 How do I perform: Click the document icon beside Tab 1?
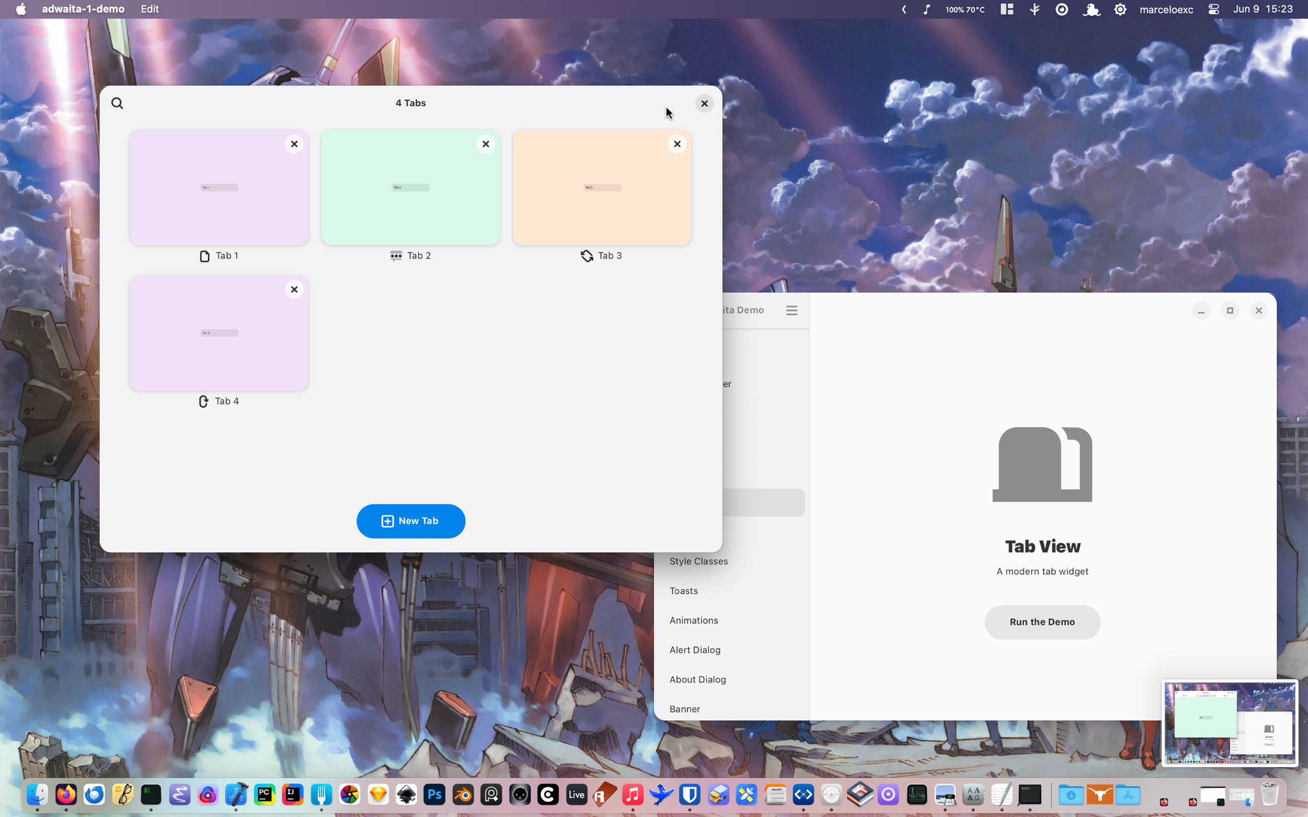pos(204,256)
